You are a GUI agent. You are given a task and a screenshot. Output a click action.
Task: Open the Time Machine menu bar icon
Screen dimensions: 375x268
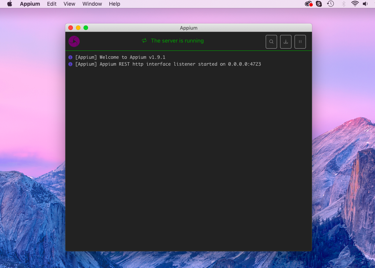click(x=331, y=4)
